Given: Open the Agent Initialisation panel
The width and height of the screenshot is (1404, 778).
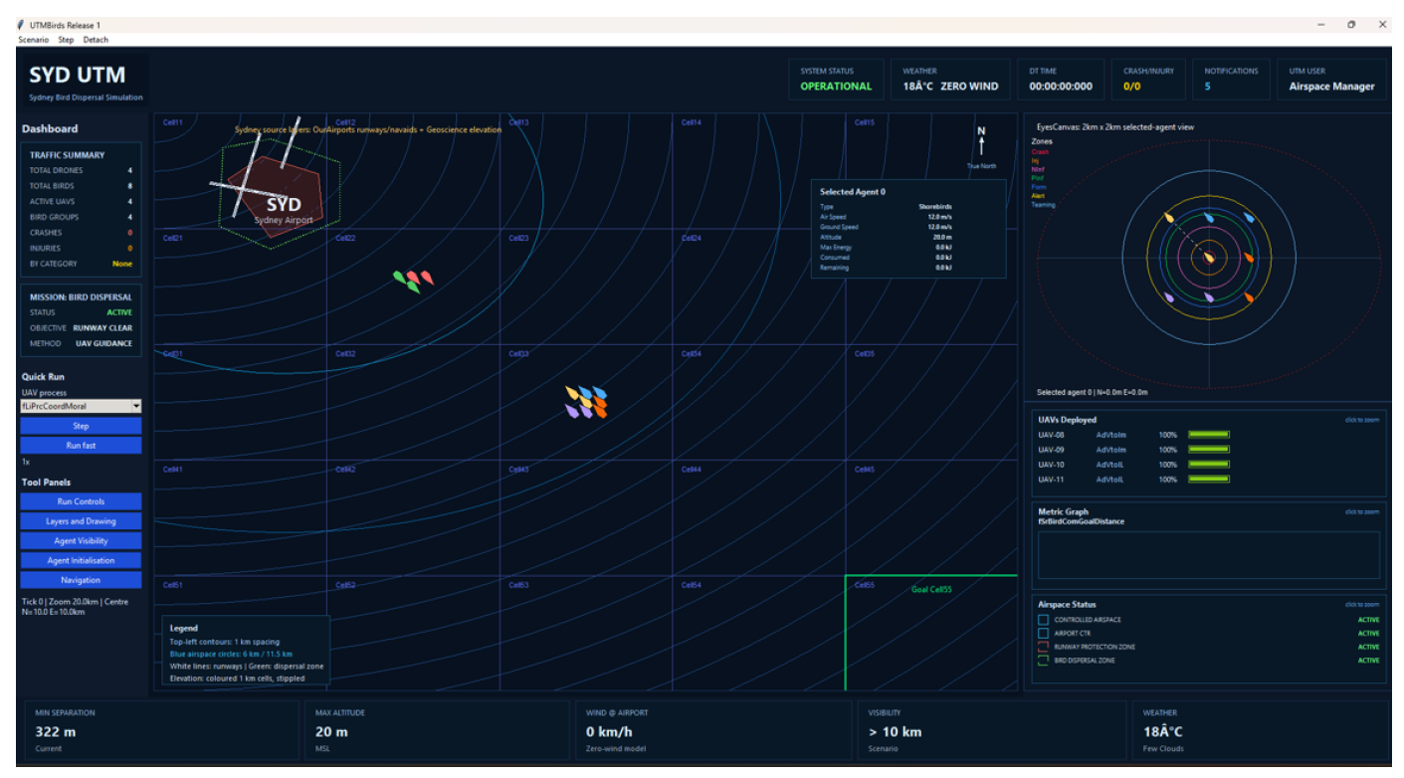Looking at the screenshot, I should pyautogui.click(x=82, y=560).
